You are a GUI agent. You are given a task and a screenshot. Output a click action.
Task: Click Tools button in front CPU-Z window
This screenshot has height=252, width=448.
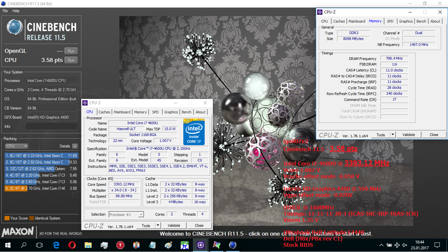[x=146, y=225]
